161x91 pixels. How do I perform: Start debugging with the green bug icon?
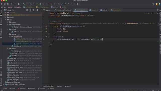coord(40,4)
